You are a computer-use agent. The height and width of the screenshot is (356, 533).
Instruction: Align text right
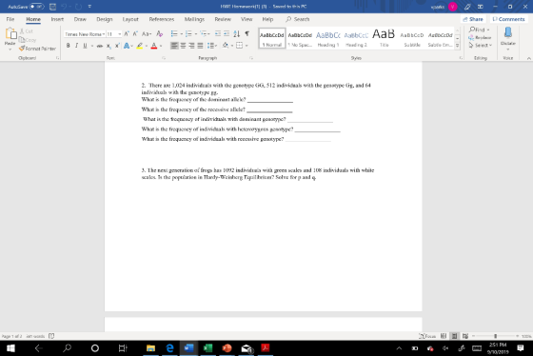point(191,46)
